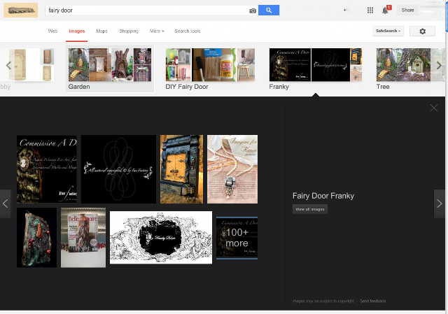Viewport: 448px width, 314px height.
Task: Open the pearl necklace thumbnail
Action: click(x=232, y=169)
